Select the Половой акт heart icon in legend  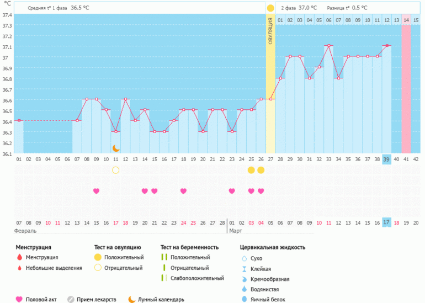(x=19, y=299)
